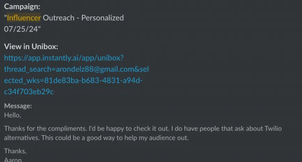Screen dimensions: 302x162
Task: Click the Aaron signature
Action: pyautogui.click(x=13, y=160)
